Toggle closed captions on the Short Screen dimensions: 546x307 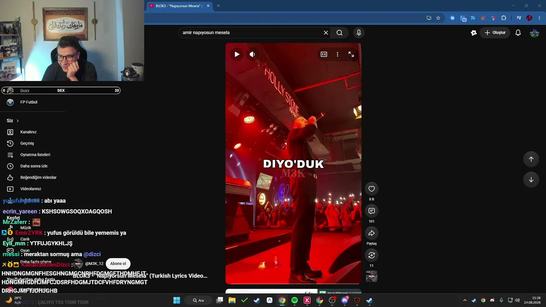(x=324, y=54)
